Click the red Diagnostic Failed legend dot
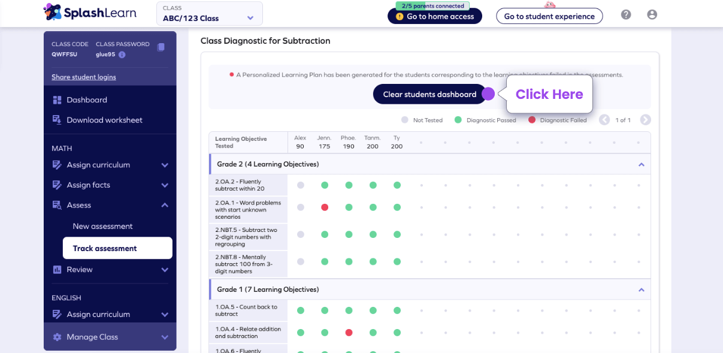Screen dimensions: 723x353 [532, 120]
